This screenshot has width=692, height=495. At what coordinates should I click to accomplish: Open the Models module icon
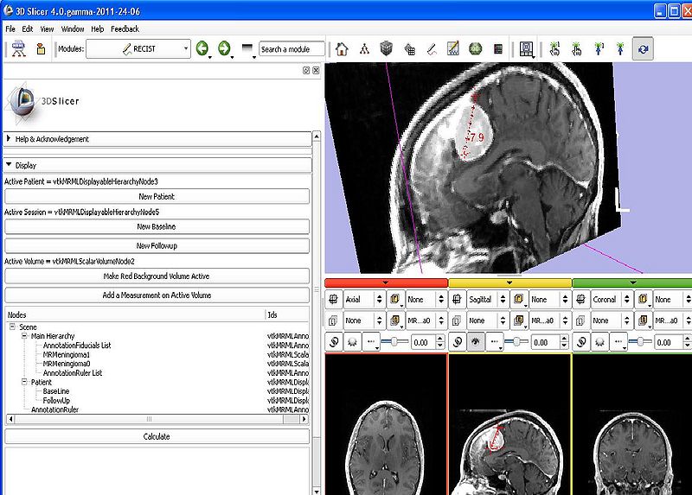[409, 49]
